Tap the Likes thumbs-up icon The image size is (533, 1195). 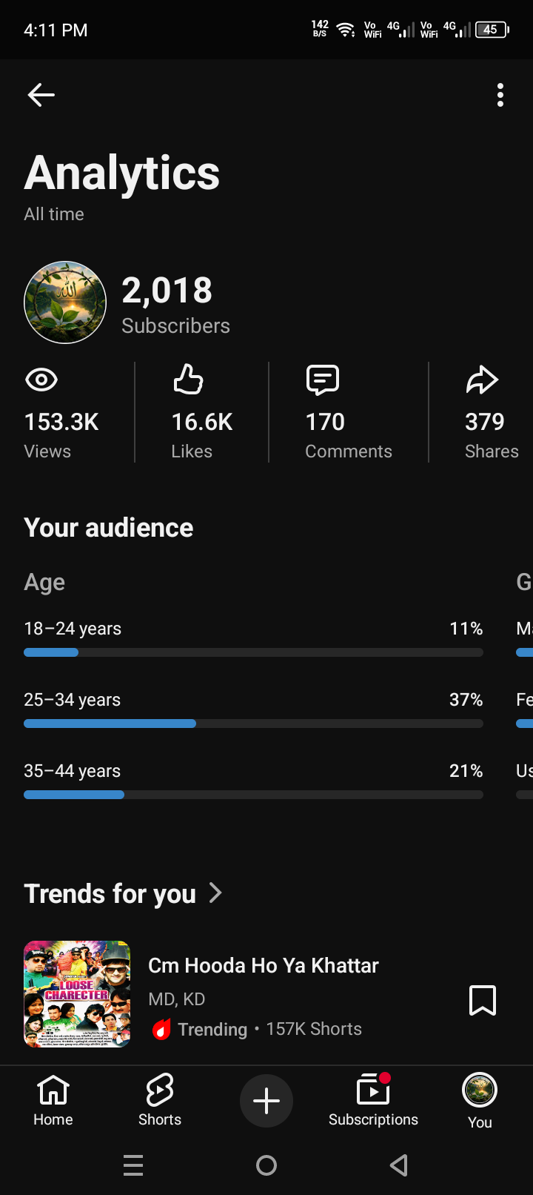(188, 380)
